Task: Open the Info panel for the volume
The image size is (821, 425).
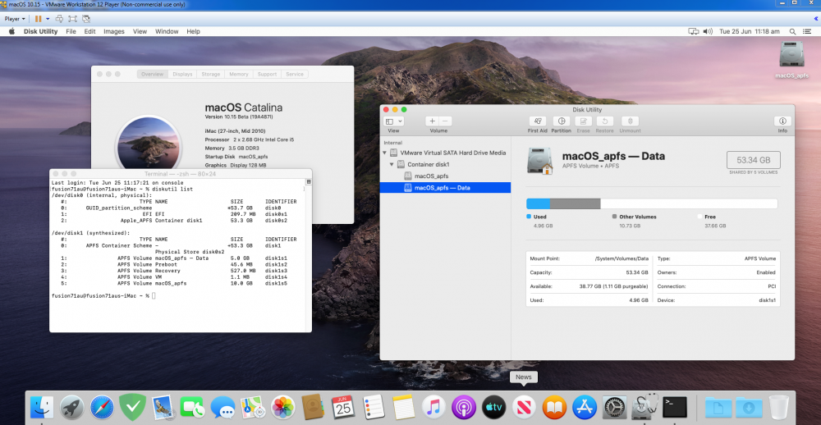Action: coord(782,121)
